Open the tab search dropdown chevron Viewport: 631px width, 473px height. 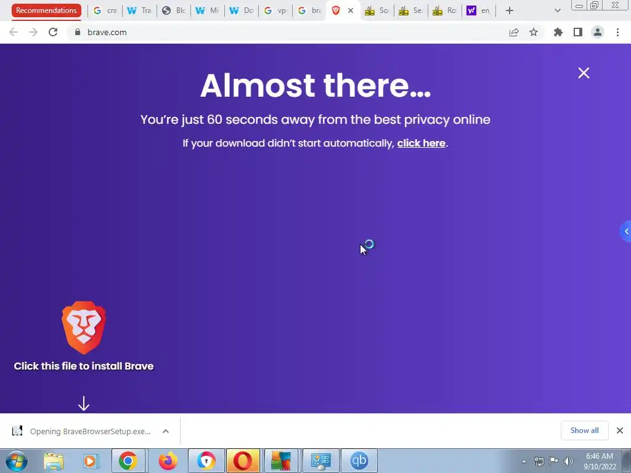tap(557, 11)
